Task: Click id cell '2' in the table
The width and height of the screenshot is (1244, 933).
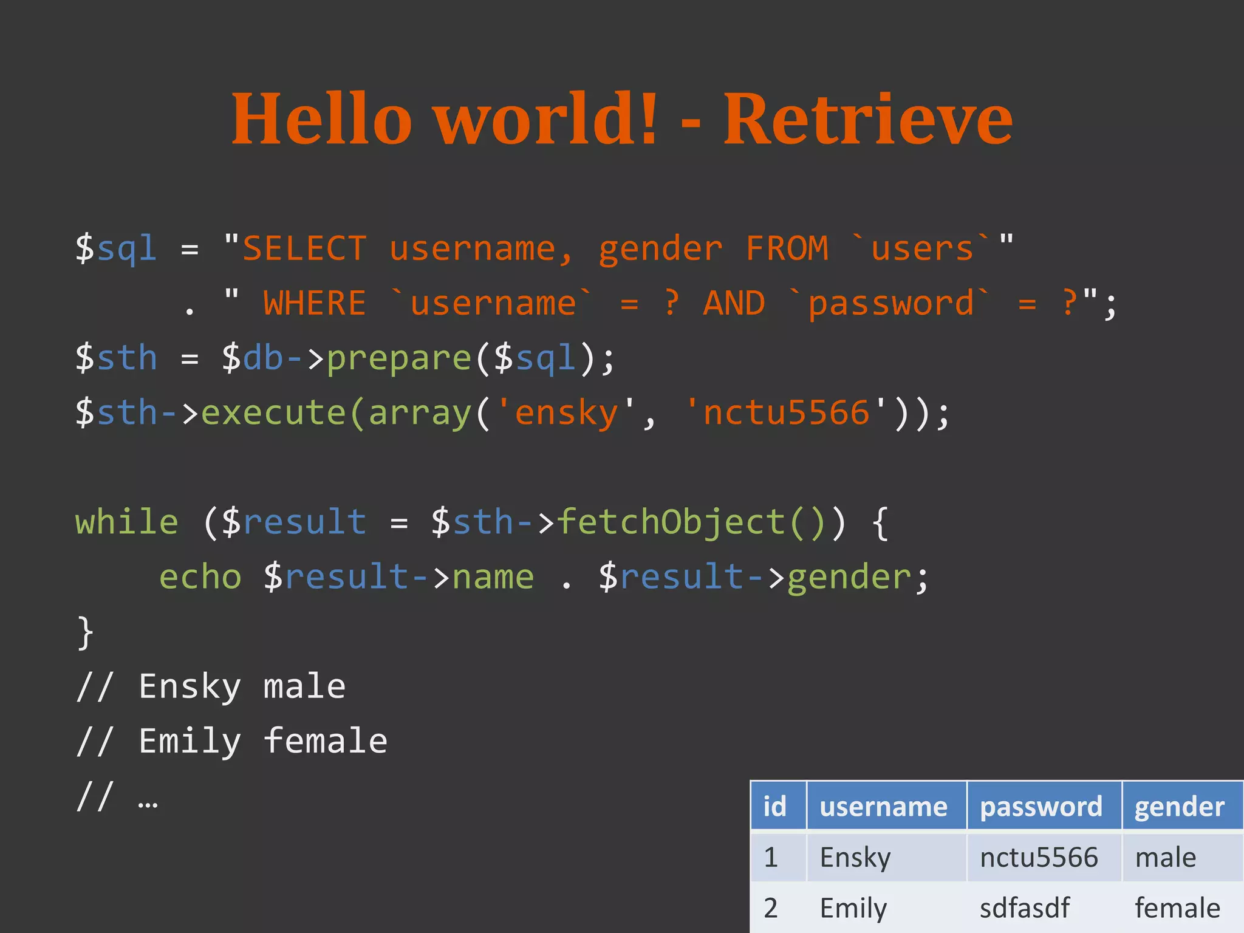Action: [778, 907]
